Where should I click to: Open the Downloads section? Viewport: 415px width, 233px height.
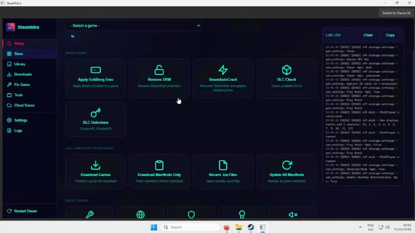30,74
